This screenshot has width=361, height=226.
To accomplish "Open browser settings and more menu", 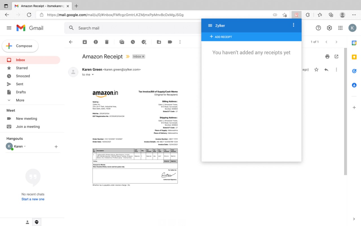I will point(354,15).
